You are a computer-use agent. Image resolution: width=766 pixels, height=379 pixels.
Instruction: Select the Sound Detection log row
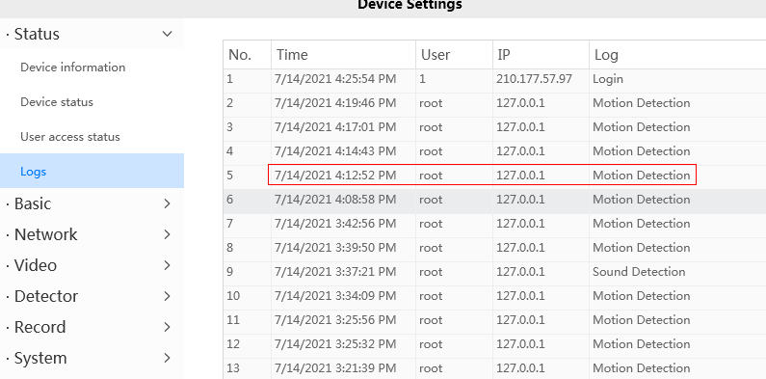494,272
